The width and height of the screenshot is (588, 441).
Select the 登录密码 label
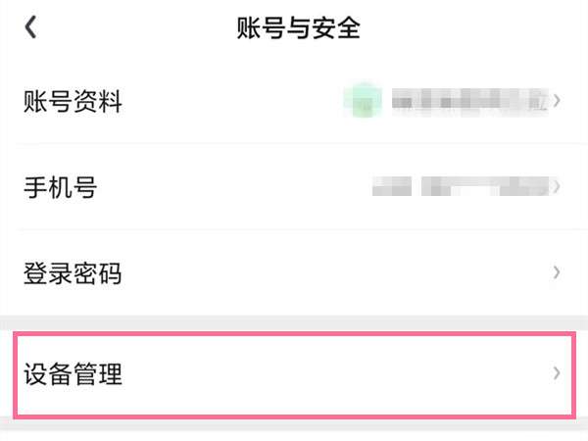(73, 272)
